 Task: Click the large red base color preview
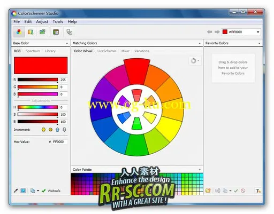(41, 66)
